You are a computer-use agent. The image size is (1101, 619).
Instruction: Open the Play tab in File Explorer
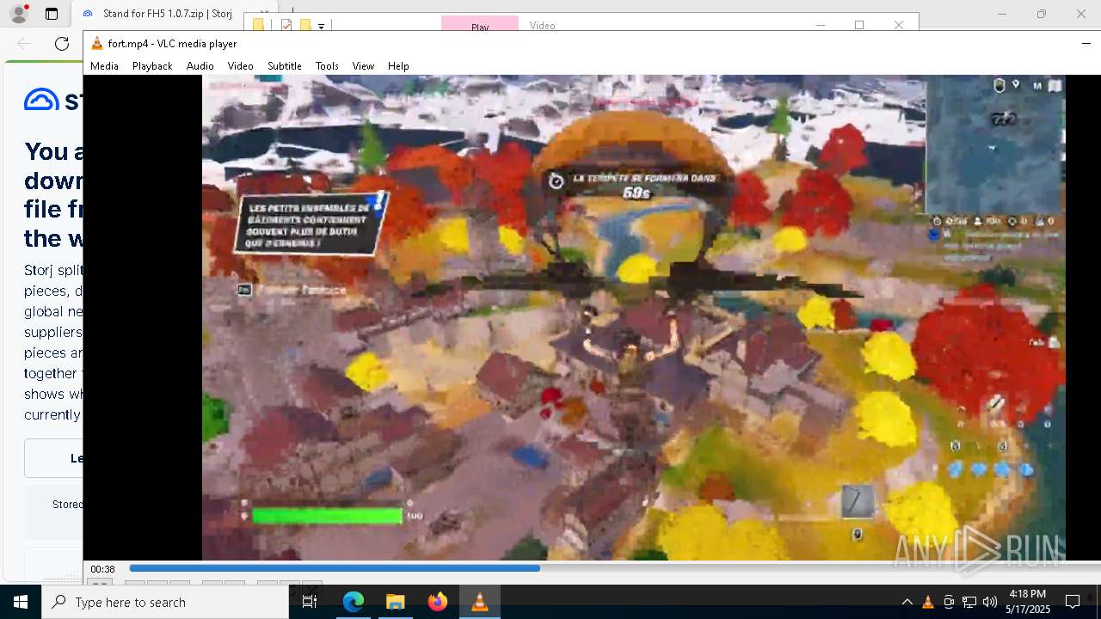coord(480,26)
